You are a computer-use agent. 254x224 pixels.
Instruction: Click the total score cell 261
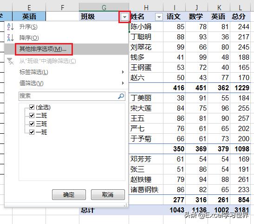point(241,180)
